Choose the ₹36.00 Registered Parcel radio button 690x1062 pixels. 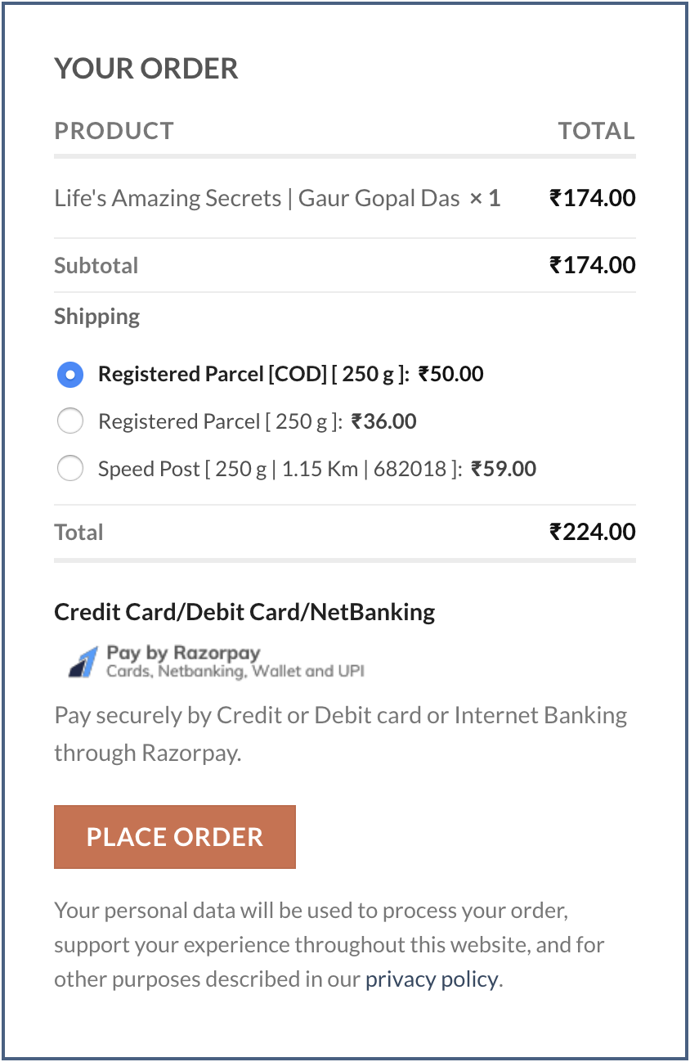70,422
